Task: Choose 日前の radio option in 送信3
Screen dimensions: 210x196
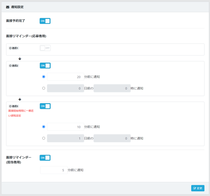Action: tap(44, 138)
